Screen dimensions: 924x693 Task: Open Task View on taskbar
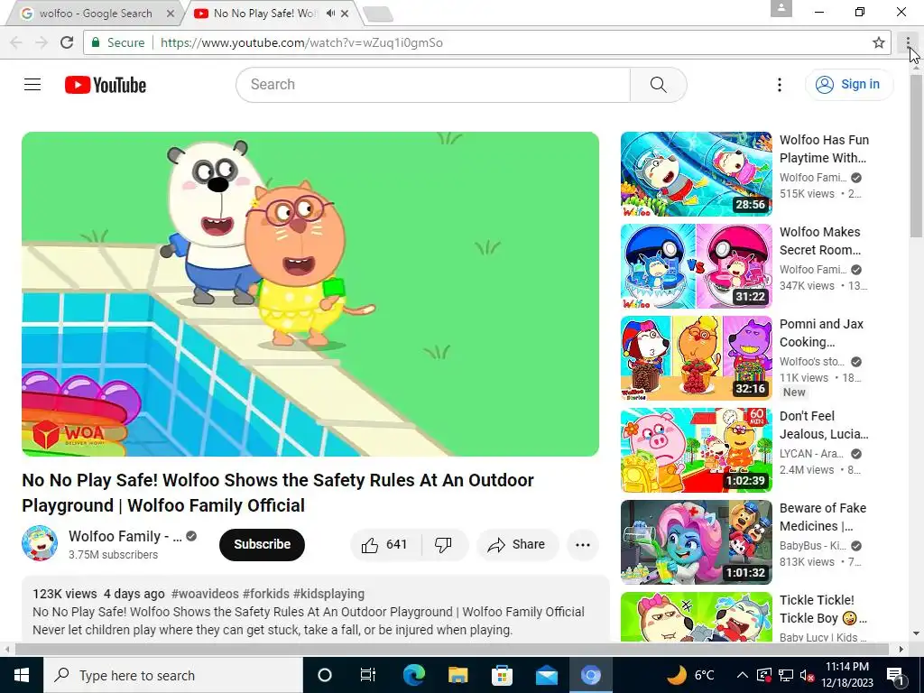(368, 675)
